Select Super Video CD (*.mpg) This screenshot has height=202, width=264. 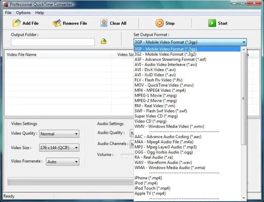187,116
